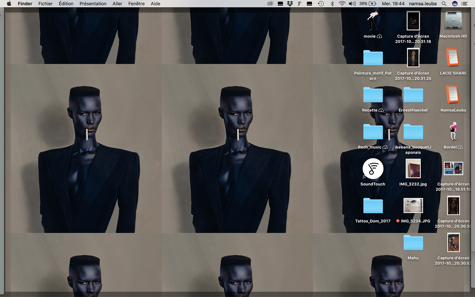Select Capture d'écran 20.30.53 thumbnail
The width and height of the screenshot is (475, 297).
point(453,242)
